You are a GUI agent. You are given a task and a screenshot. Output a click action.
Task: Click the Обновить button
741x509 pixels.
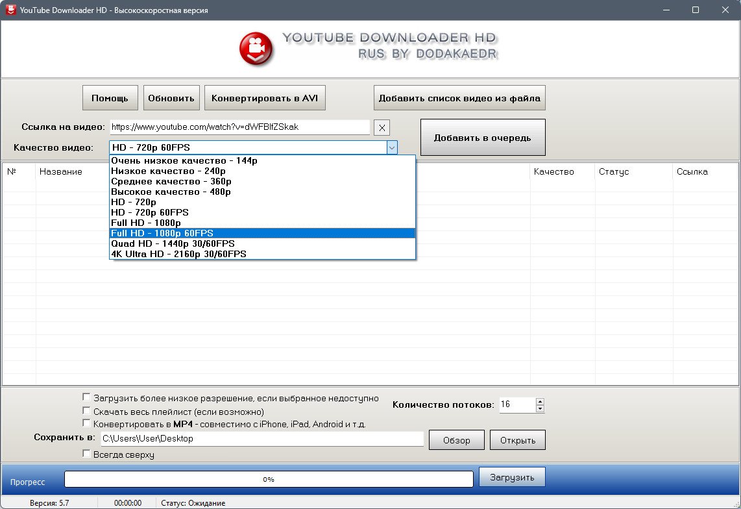(171, 98)
